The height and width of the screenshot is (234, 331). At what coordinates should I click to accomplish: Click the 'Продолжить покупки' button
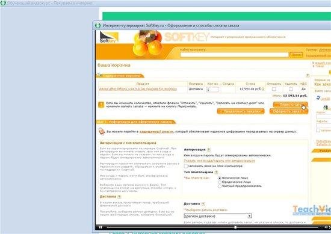(241, 111)
